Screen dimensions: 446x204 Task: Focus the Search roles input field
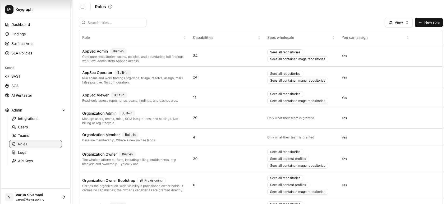pos(113,22)
